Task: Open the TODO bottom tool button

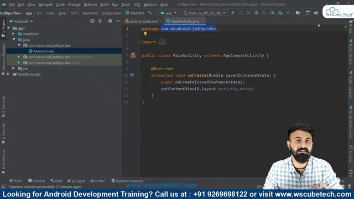Action: tap(16, 181)
